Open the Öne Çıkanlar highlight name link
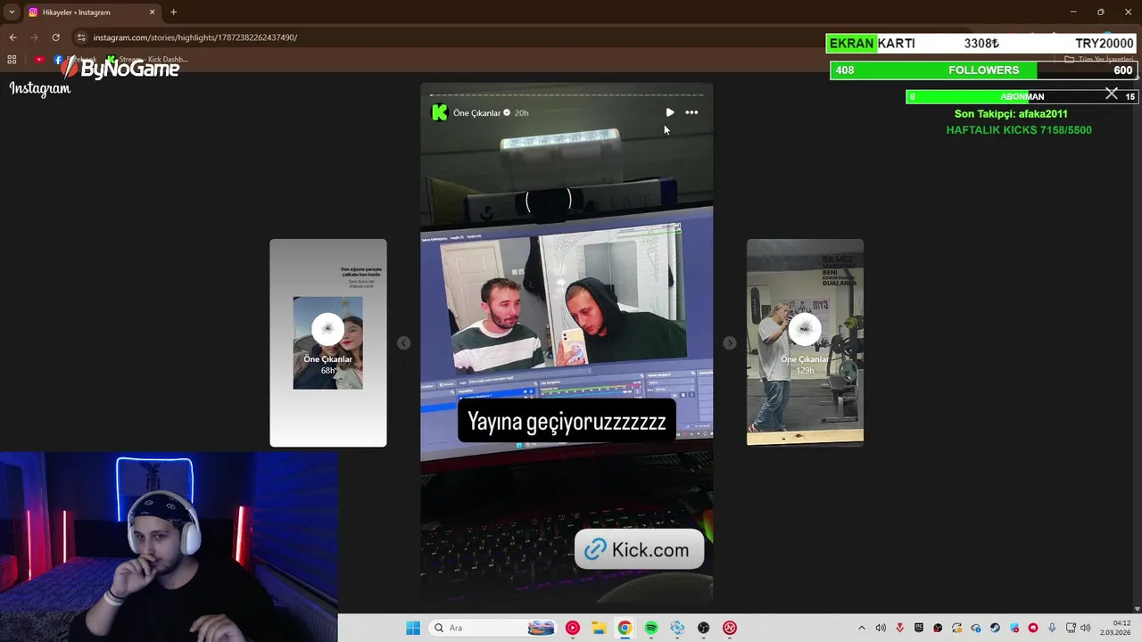1142x642 pixels. (476, 113)
